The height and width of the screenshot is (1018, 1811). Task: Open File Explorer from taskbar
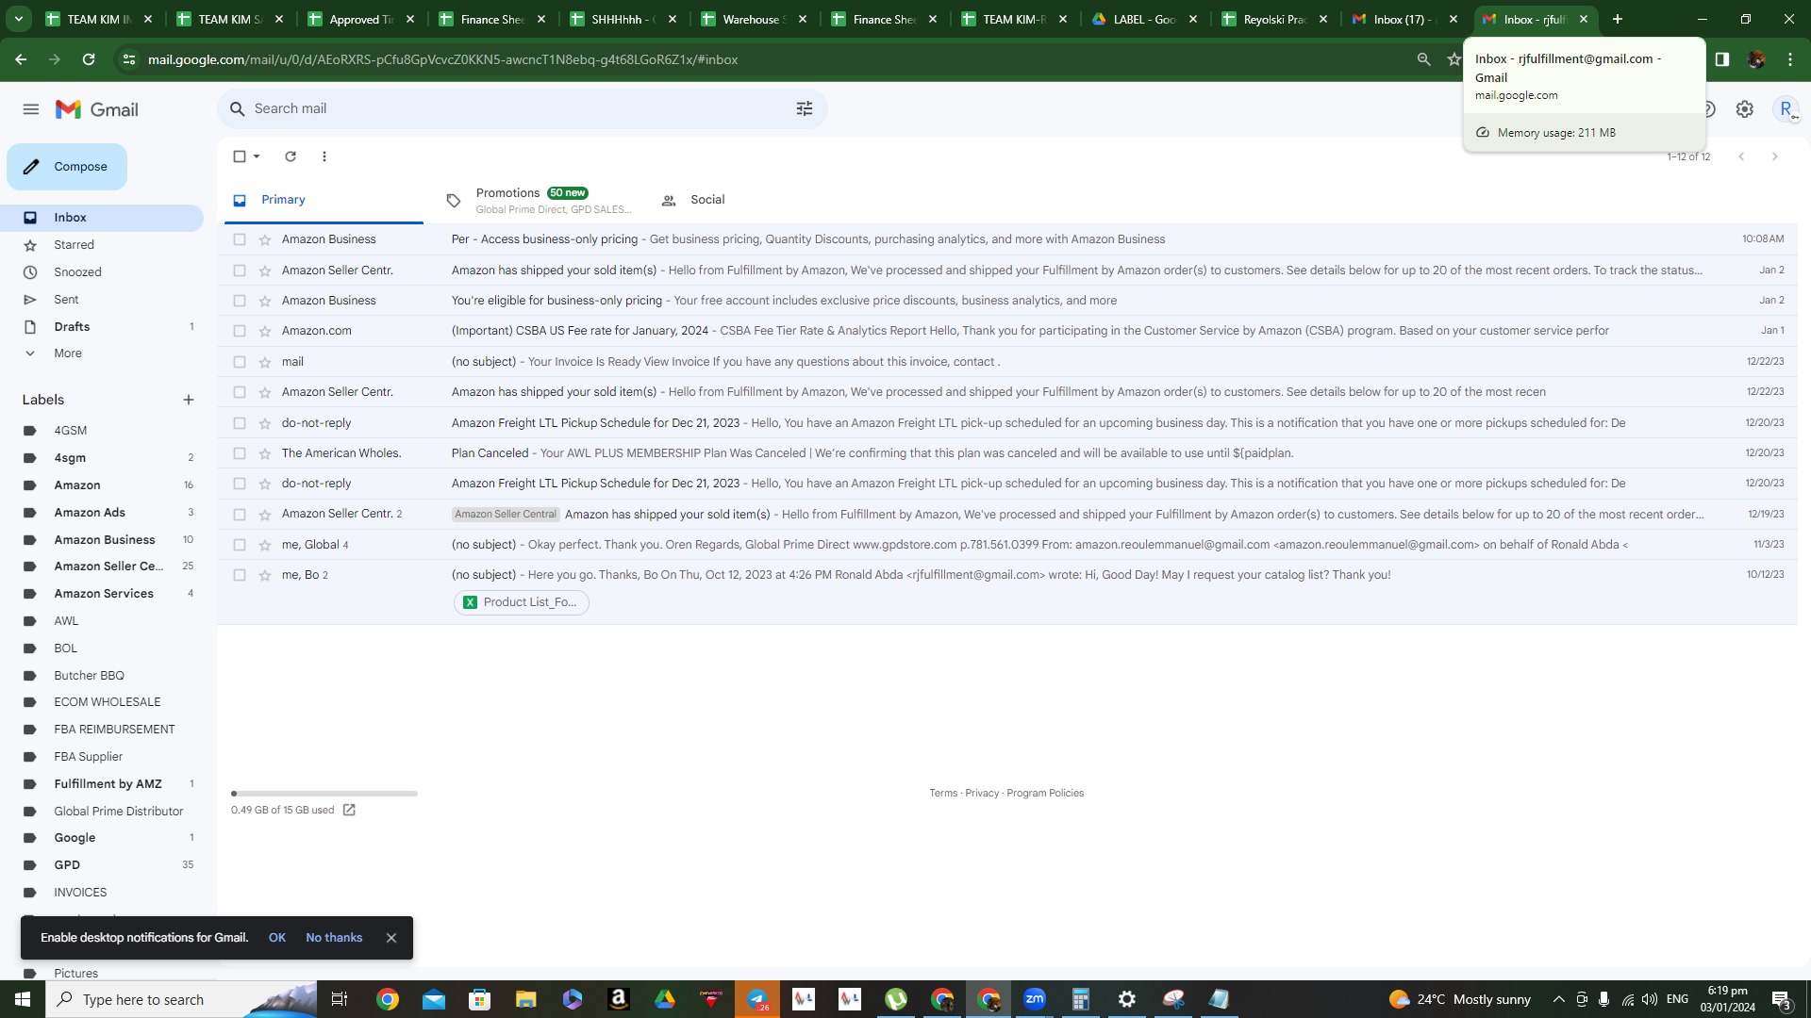(526, 999)
